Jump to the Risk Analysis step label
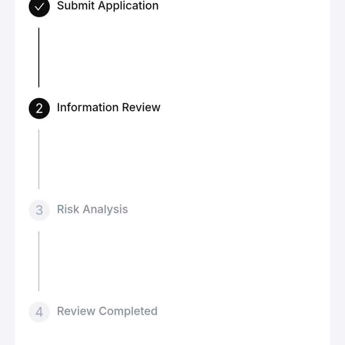This screenshot has height=345, width=345. 92,209
